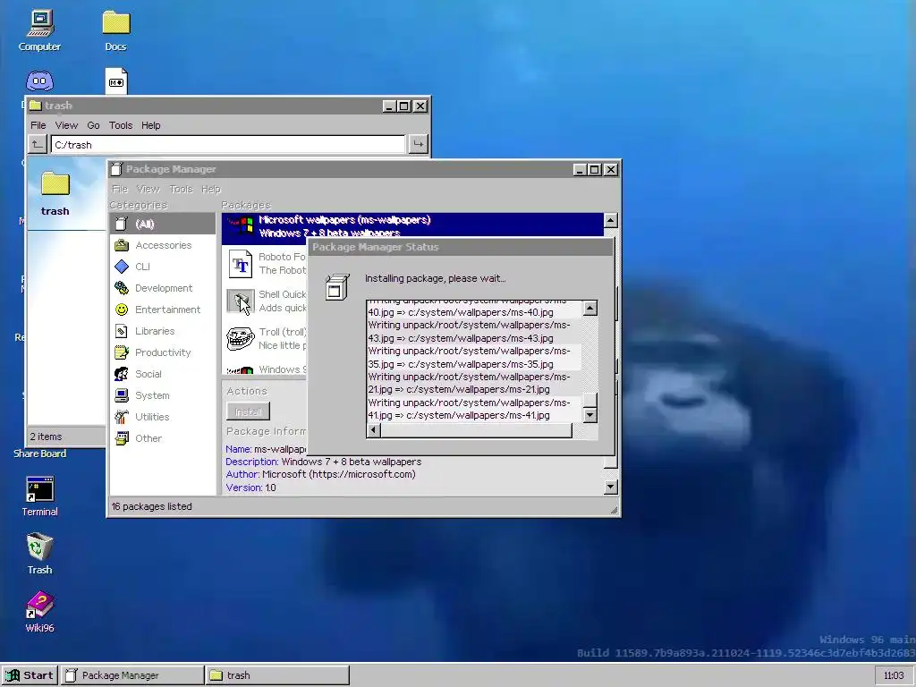This screenshot has width=916, height=687.
Task: Switch to Package Manager taskbar button
Action: pyautogui.click(x=132, y=675)
